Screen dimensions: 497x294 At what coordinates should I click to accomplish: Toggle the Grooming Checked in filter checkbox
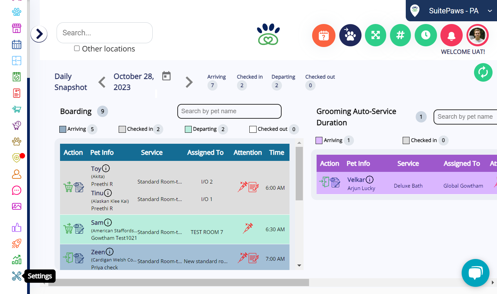tap(406, 140)
